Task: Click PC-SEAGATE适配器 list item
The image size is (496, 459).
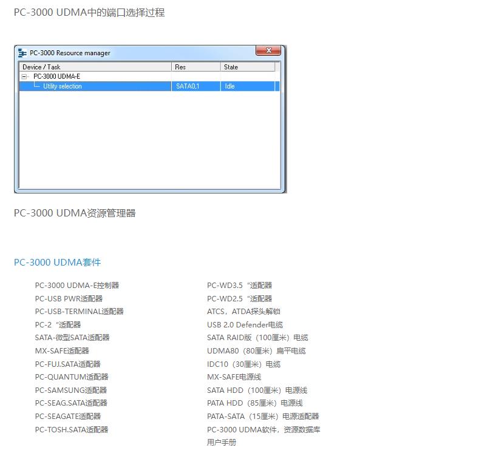Action: (x=68, y=417)
